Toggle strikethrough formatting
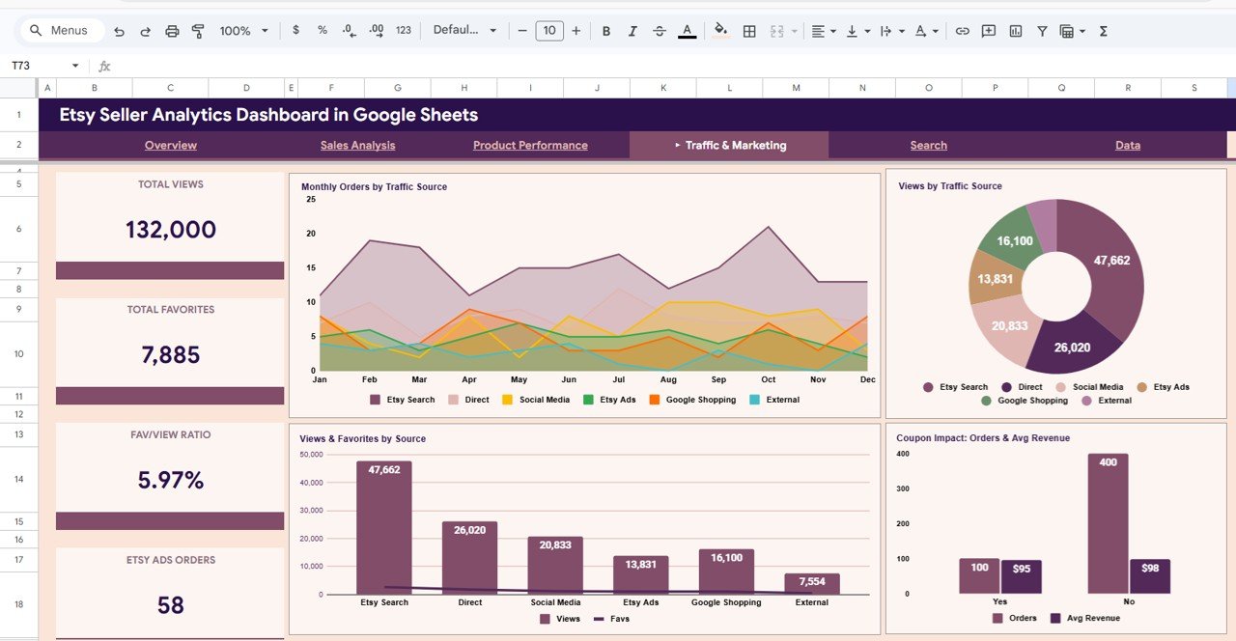Screen dimensions: 1236x641 click(x=660, y=30)
